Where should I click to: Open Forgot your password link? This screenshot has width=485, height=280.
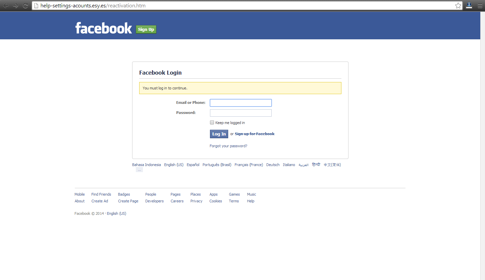[x=229, y=146]
